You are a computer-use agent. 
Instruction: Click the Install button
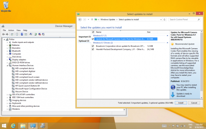point(181,103)
